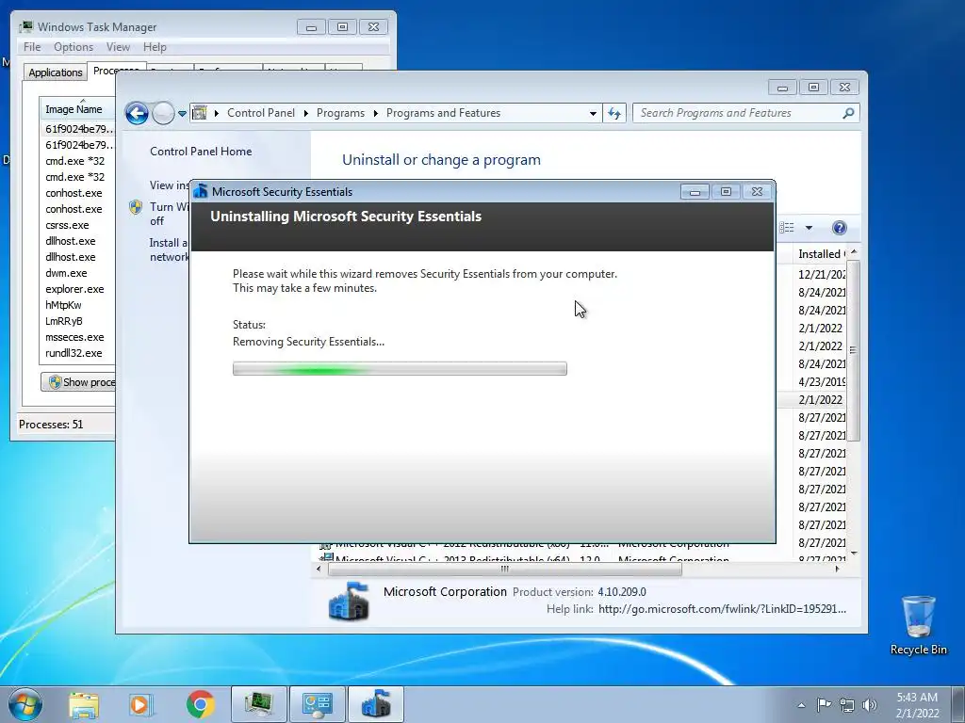Open Task Manager File menu
The width and height of the screenshot is (965, 723).
(32, 47)
